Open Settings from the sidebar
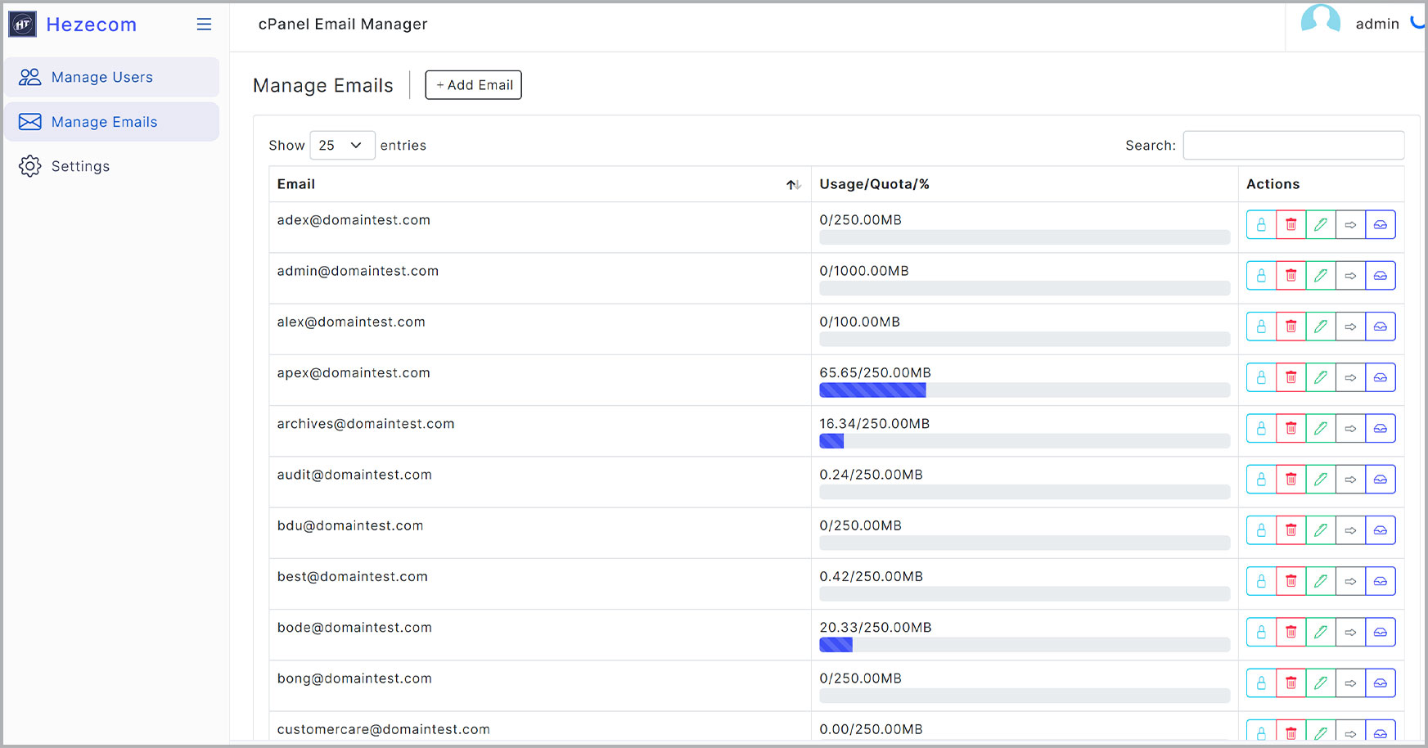The width and height of the screenshot is (1428, 748). [x=111, y=166]
